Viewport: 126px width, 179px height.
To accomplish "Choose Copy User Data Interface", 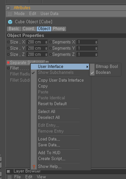I will 61,80.
